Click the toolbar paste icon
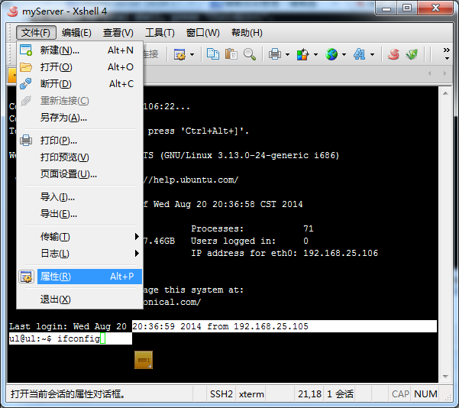459x408 pixels. [231, 54]
